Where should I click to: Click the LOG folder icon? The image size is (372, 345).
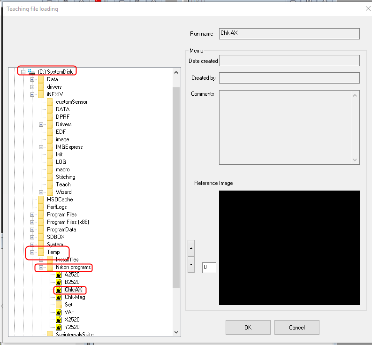[50, 162]
